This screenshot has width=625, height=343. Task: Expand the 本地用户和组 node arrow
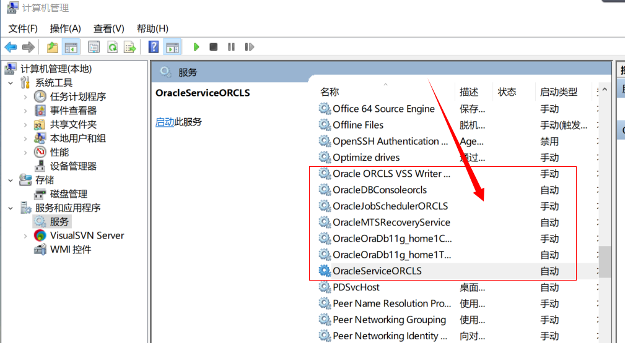click(25, 138)
